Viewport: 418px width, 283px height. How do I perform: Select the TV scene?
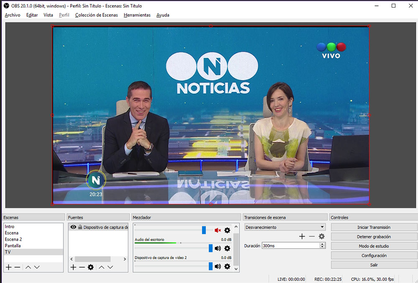(x=33, y=252)
